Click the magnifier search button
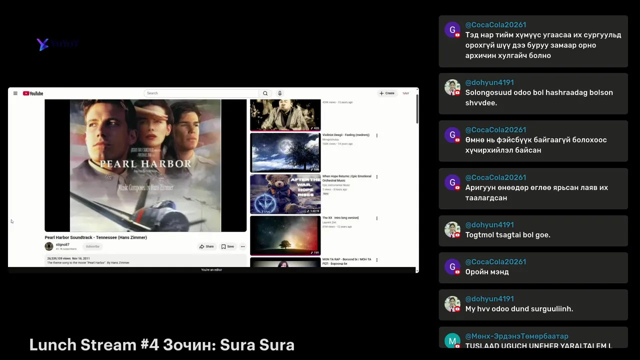Image resolution: width=640 pixels, height=360 pixels. (265, 93)
